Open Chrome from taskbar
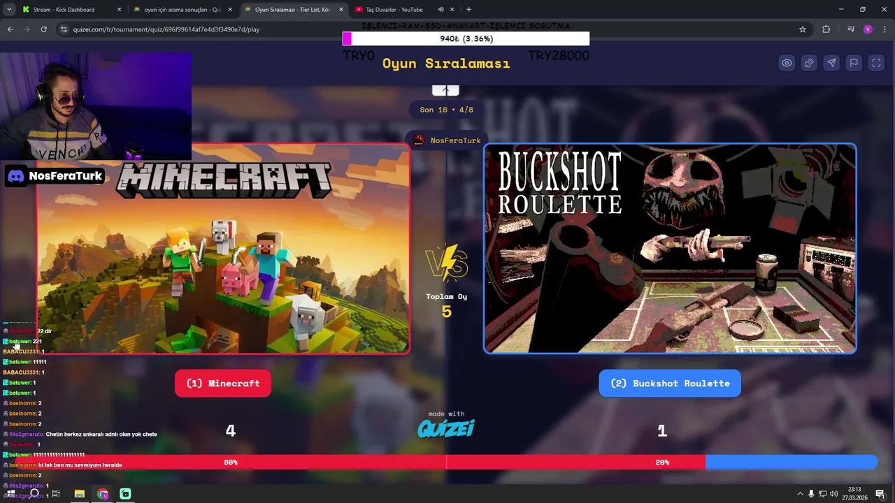The height and width of the screenshot is (503, 895). [x=103, y=494]
